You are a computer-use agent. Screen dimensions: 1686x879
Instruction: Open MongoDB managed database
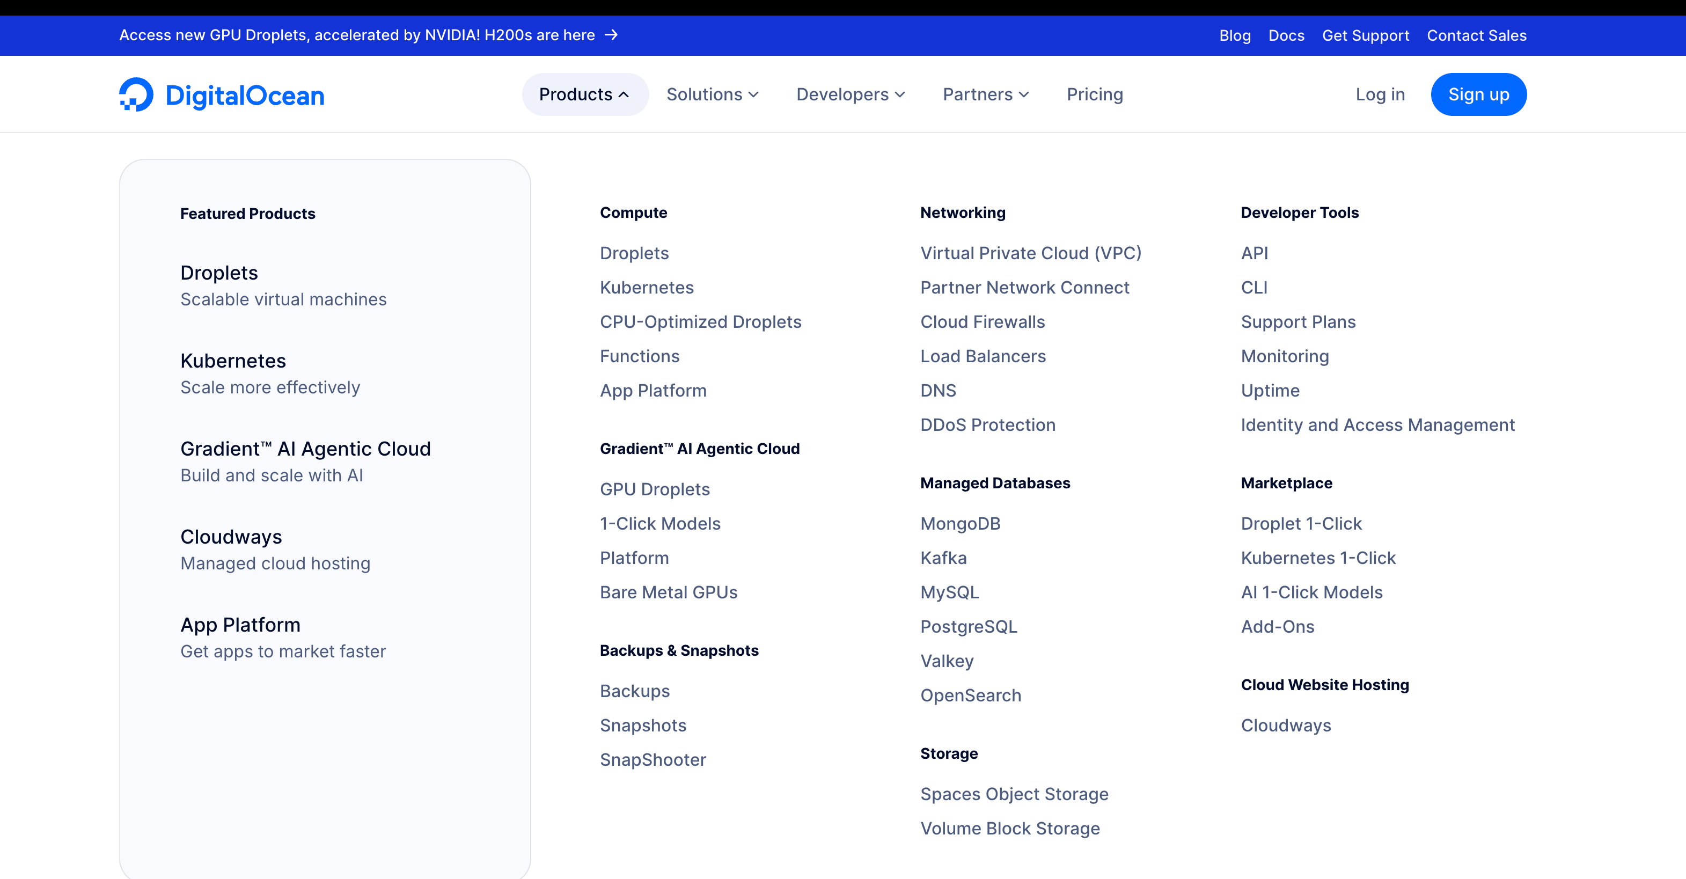click(960, 524)
